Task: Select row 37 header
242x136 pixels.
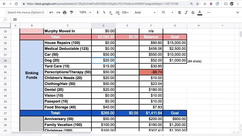Action: (x=5, y=113)
